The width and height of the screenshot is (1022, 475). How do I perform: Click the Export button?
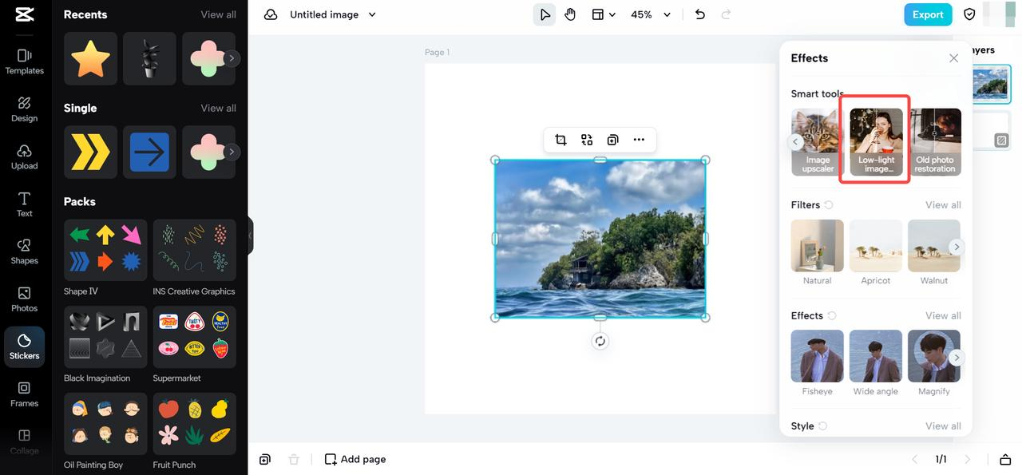tap(928, 14)
